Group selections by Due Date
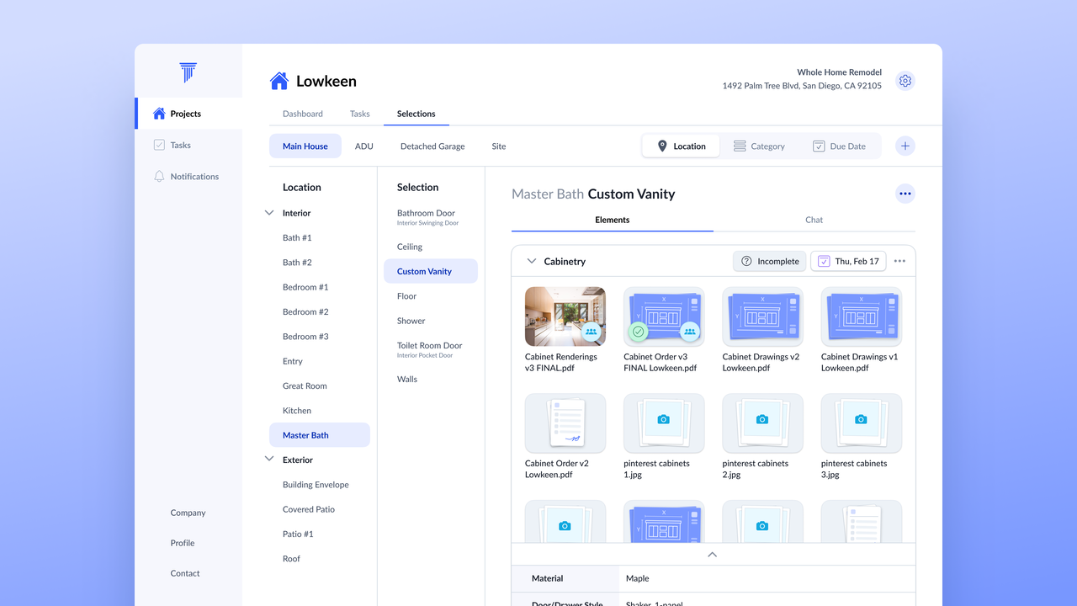Viewport: 1077px width, 606px height. (x=839, y=146)
